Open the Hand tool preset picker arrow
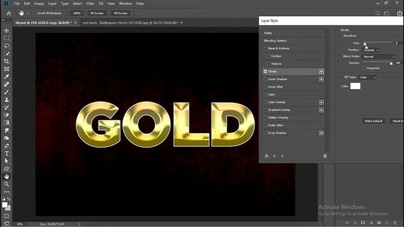The height and width of the screenshot is (227, 404). [x=27, y=13]
